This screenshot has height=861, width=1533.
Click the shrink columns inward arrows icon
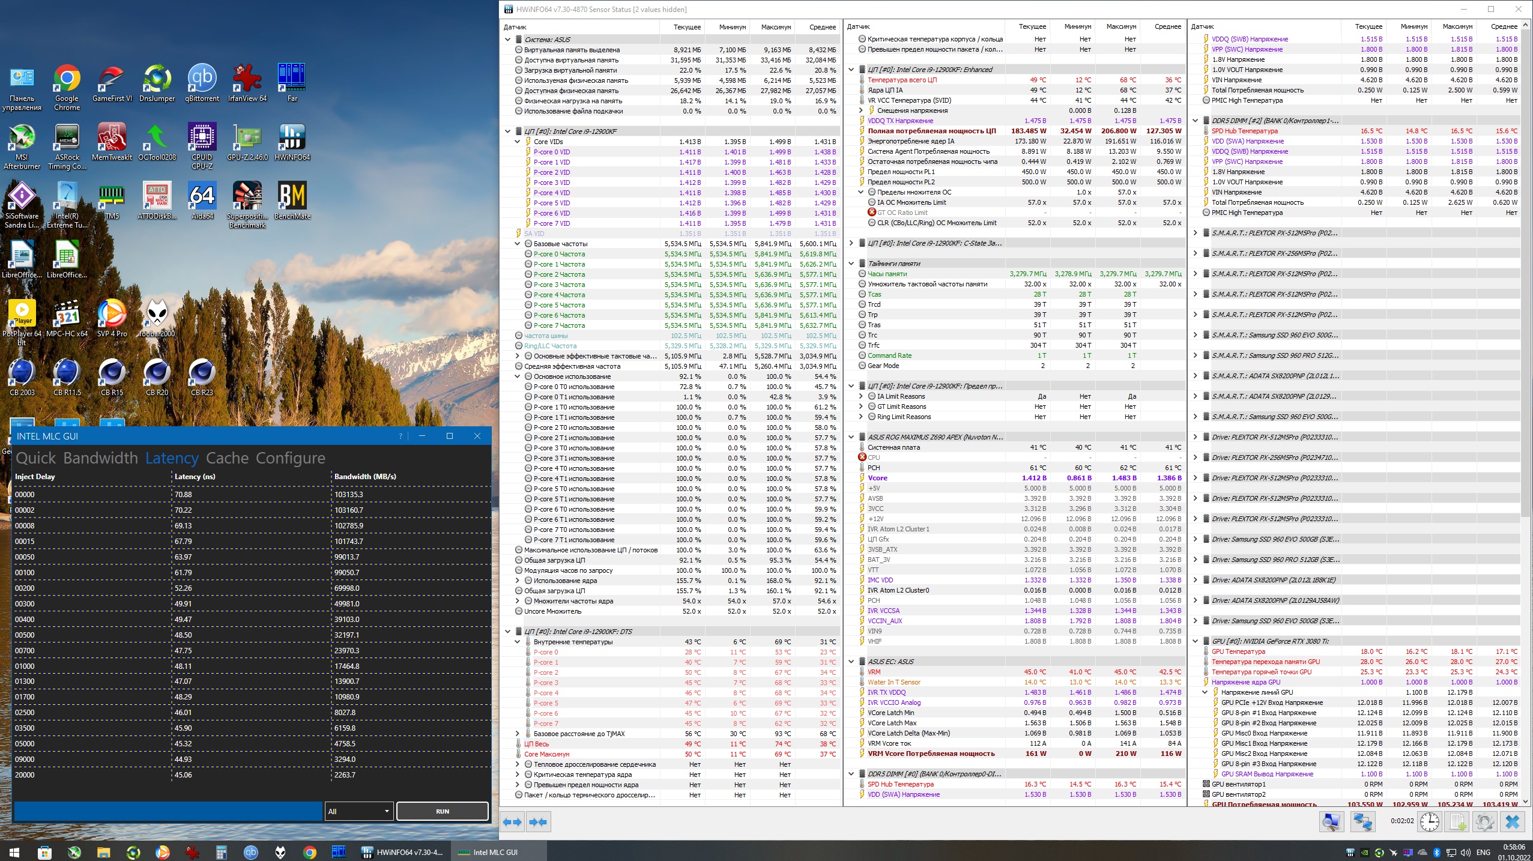coord(539,822)
